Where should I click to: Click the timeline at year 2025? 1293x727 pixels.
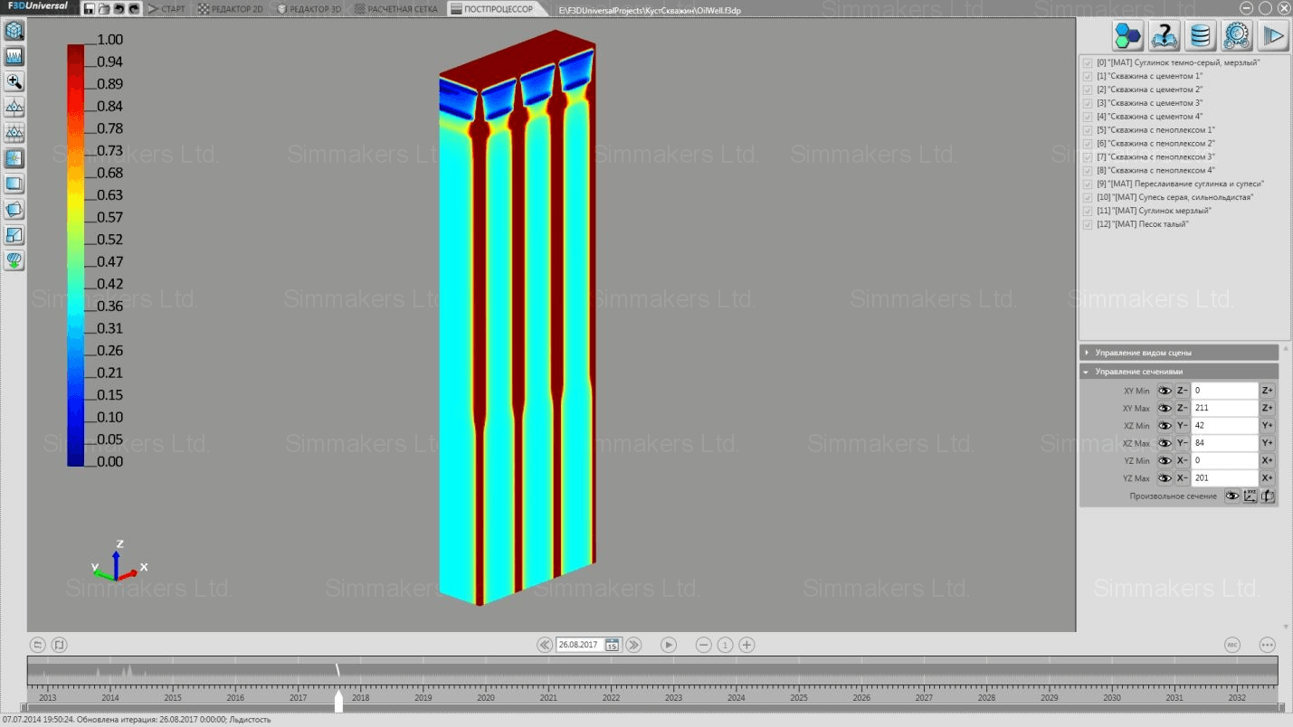(798, 697)
